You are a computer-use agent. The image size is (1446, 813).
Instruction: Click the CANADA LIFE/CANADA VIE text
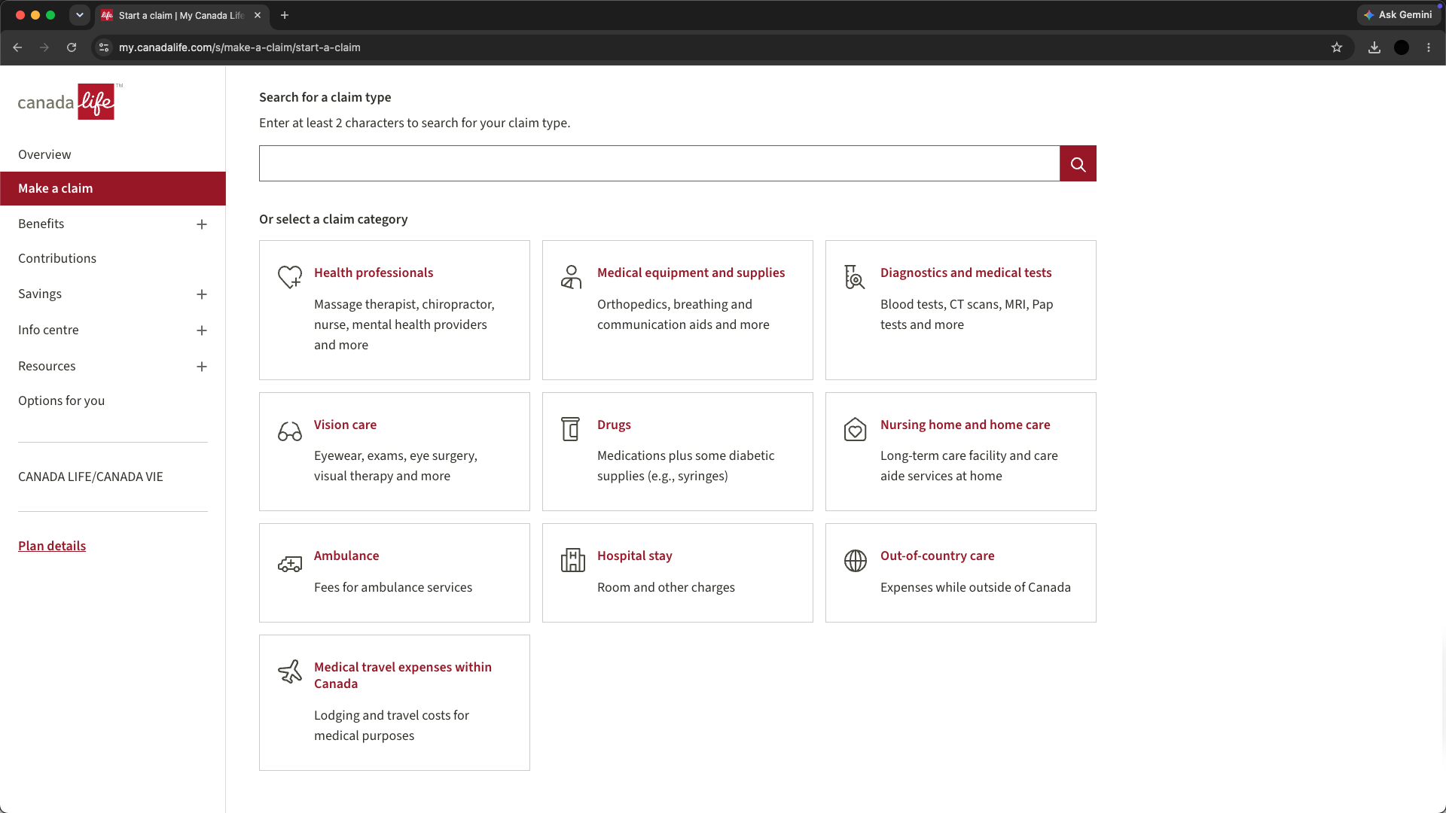90,477
